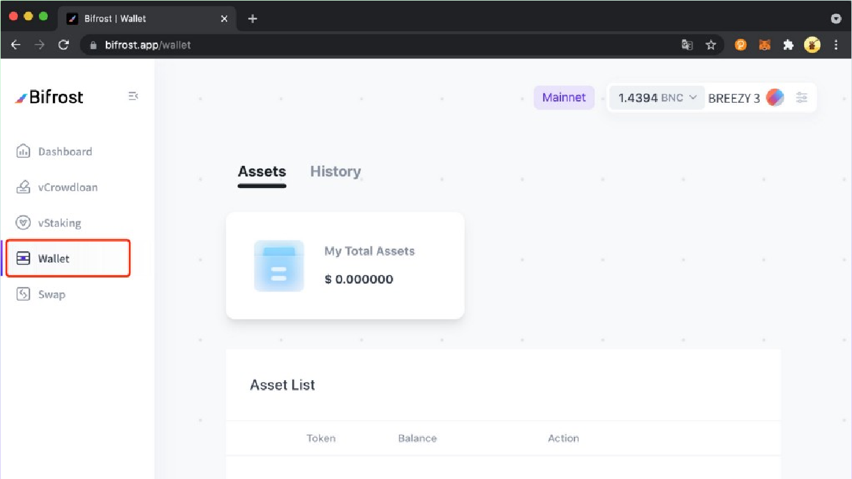Viewport: 852px width, 479px height.
Task: Open the Extensions puzzle icon
Action: (788, 45)
